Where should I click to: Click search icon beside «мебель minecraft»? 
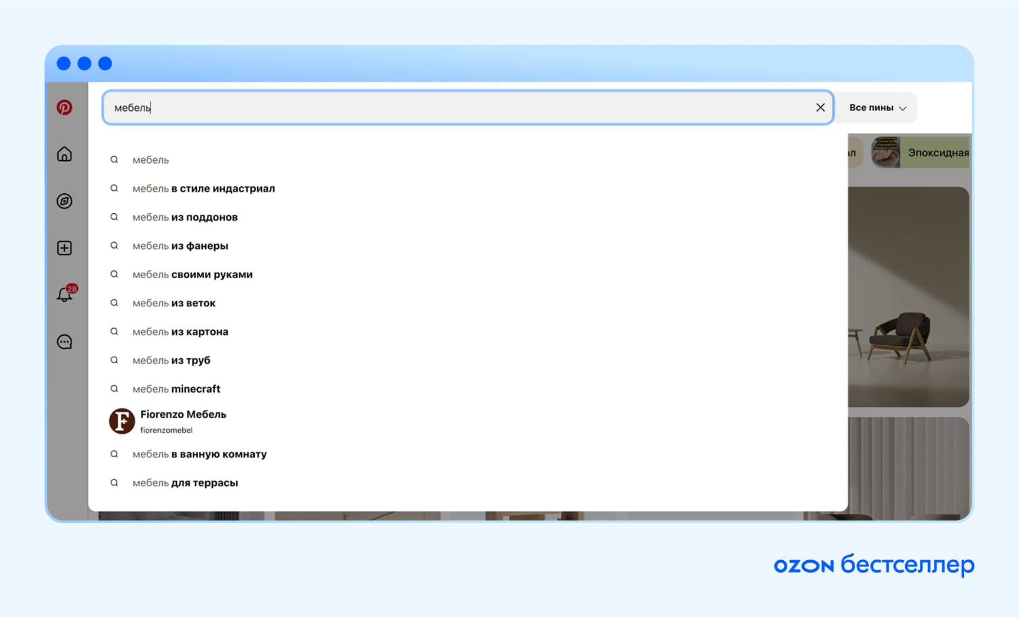click(114, 389)
